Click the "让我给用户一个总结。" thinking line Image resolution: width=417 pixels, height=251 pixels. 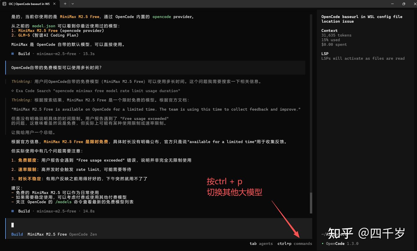[x=33, y=132]
